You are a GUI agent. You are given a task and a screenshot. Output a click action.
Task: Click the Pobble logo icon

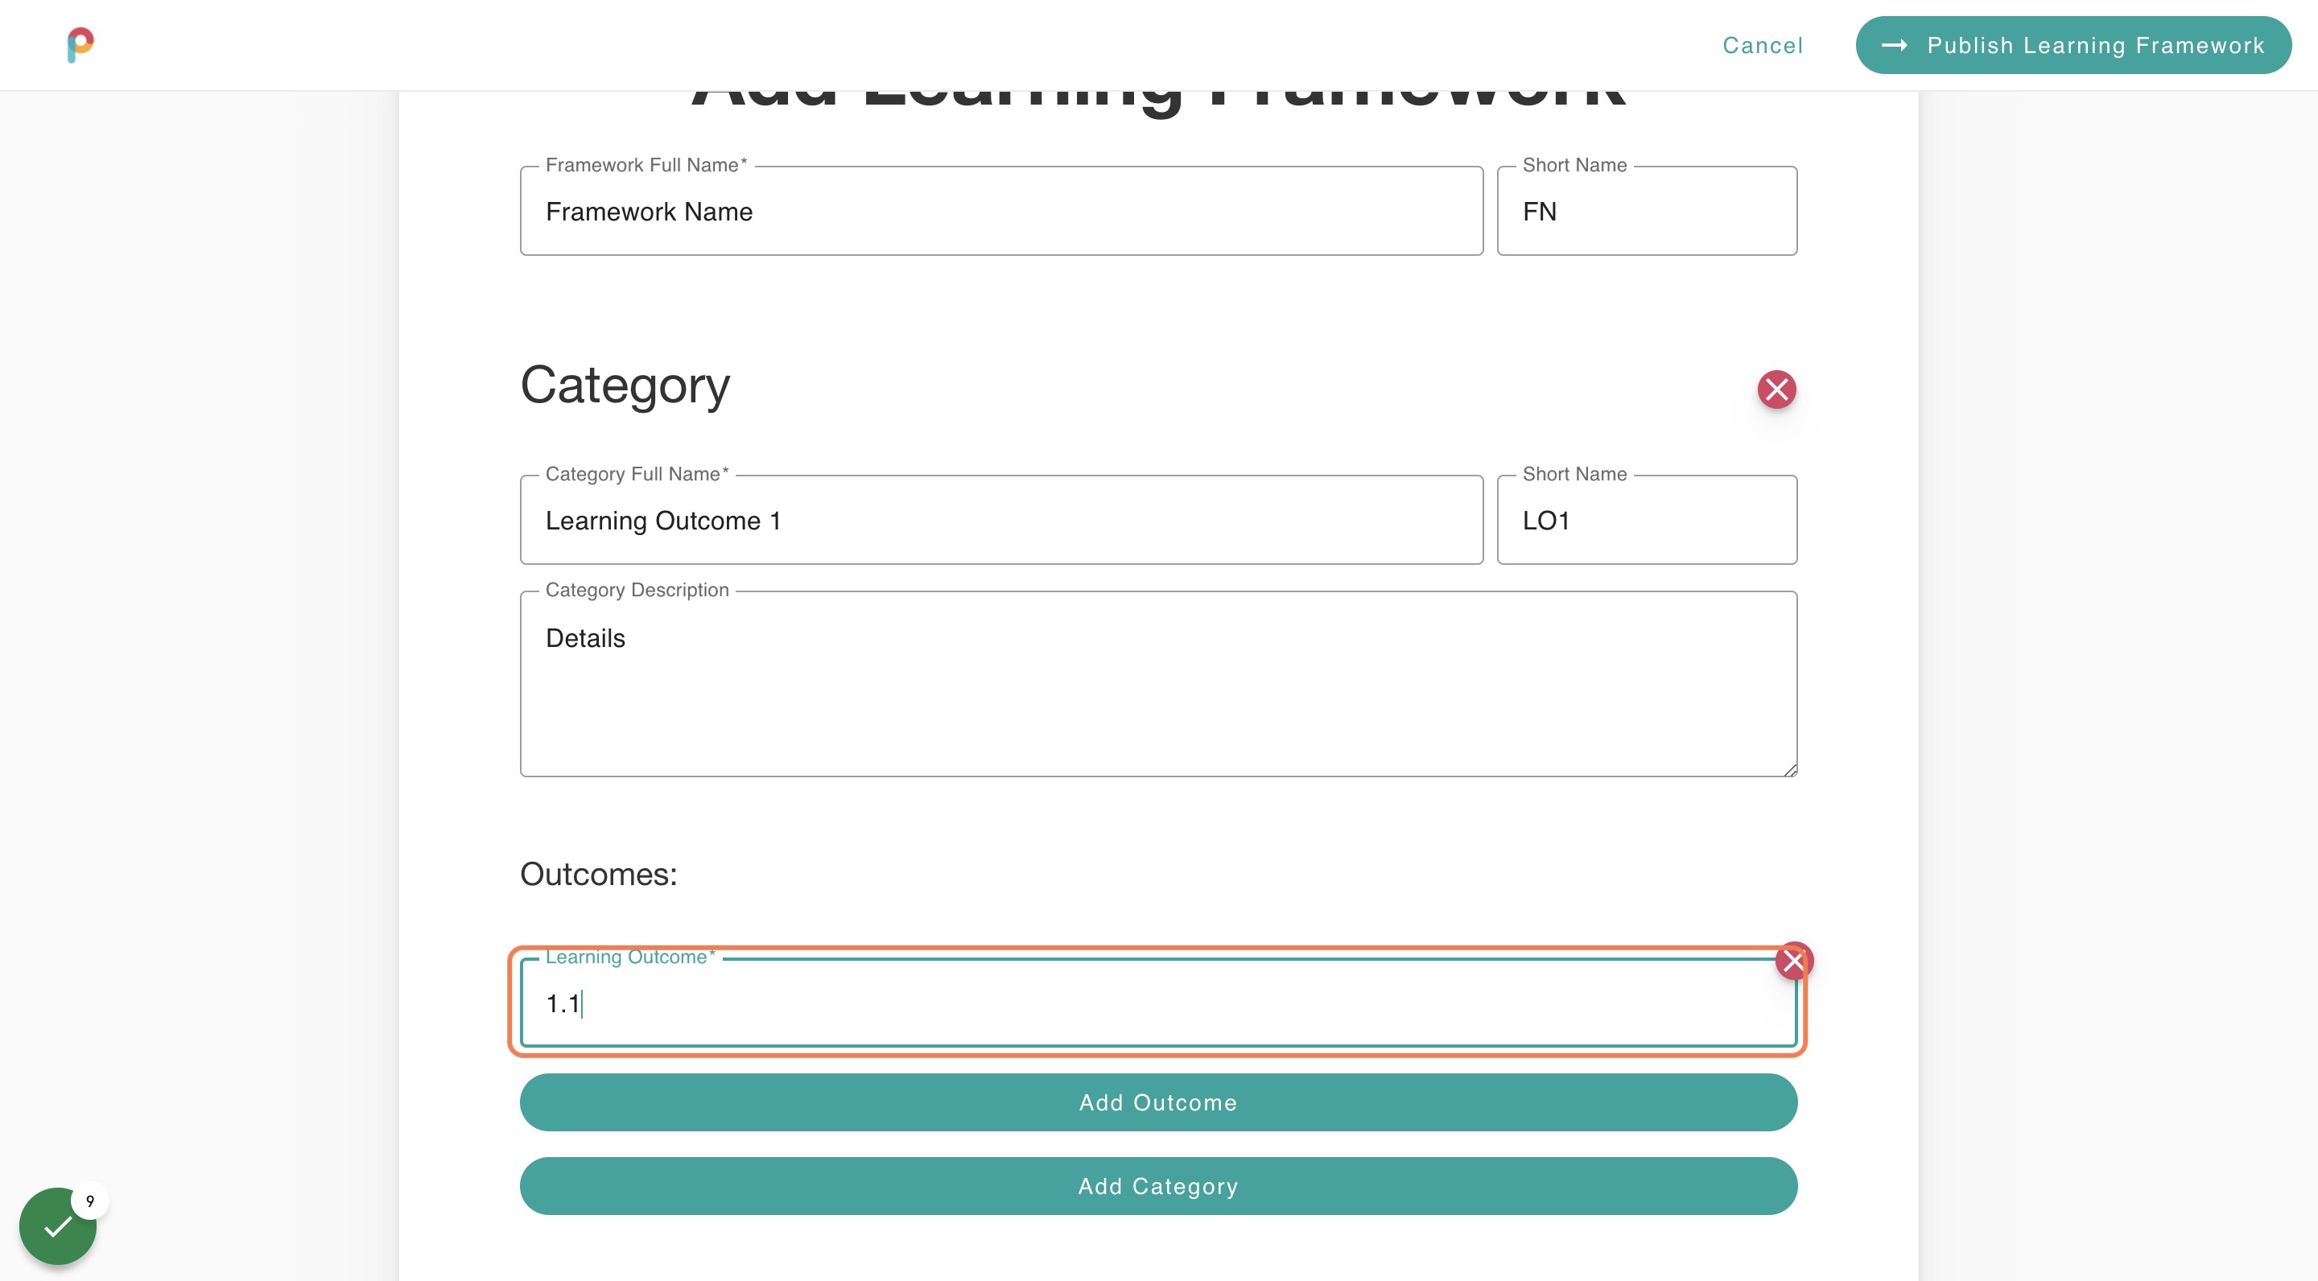pyautogui.click(x=80, y=45)
